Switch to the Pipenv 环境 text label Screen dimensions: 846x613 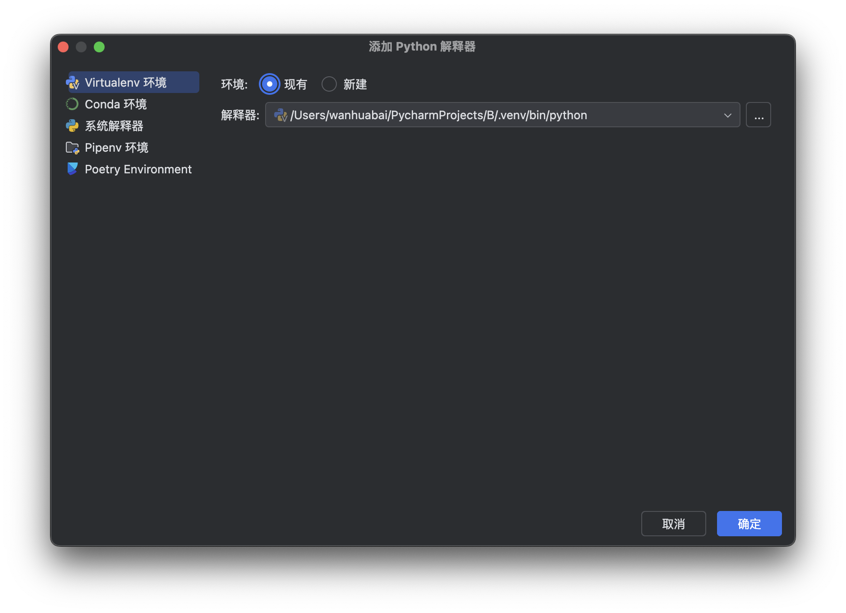point(116,148)
